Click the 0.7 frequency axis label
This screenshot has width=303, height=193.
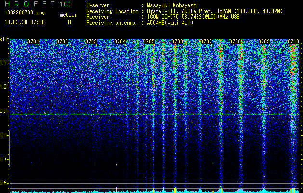point(4,159)
